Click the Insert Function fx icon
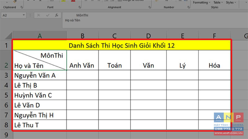The height and width of the screenshot is (139, 248). pos(56,15)
